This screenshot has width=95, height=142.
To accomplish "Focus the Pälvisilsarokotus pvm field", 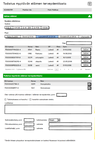I will pyautogui.click(x=29, y=124).
